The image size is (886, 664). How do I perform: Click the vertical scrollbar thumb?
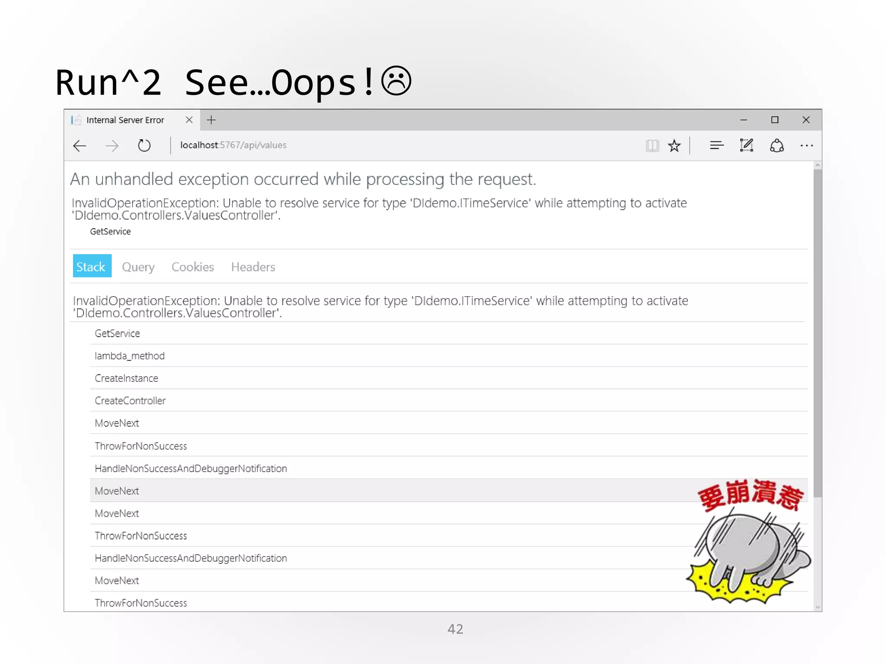coord(817,333)
